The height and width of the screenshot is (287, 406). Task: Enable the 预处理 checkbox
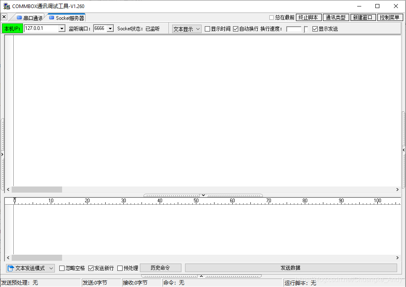pos(120,268)
